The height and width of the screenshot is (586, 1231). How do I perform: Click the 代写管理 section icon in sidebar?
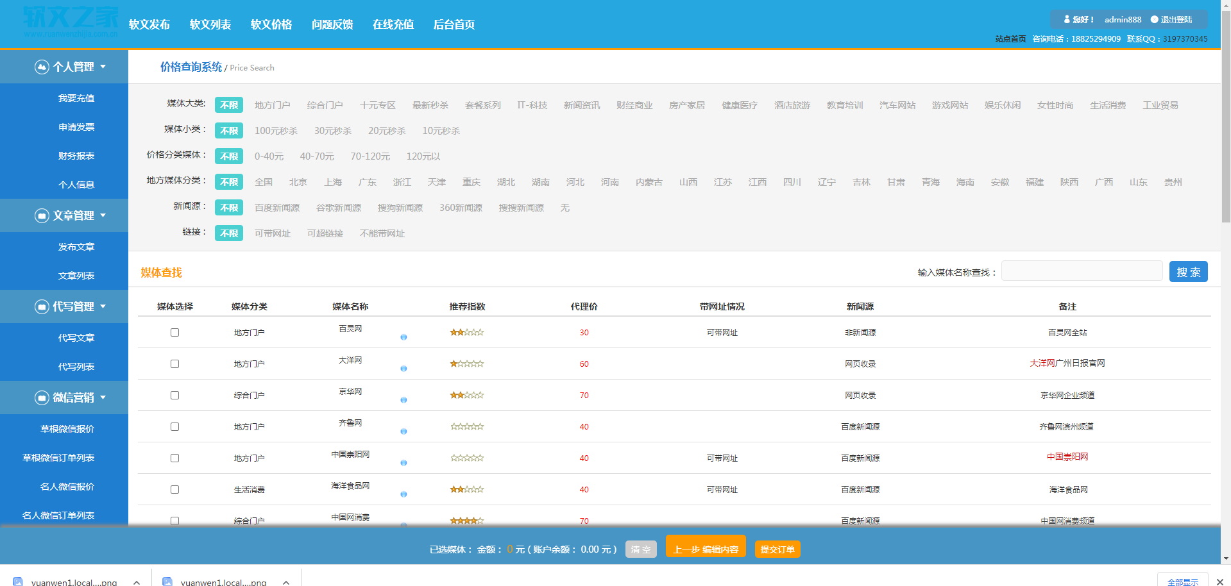42,306
